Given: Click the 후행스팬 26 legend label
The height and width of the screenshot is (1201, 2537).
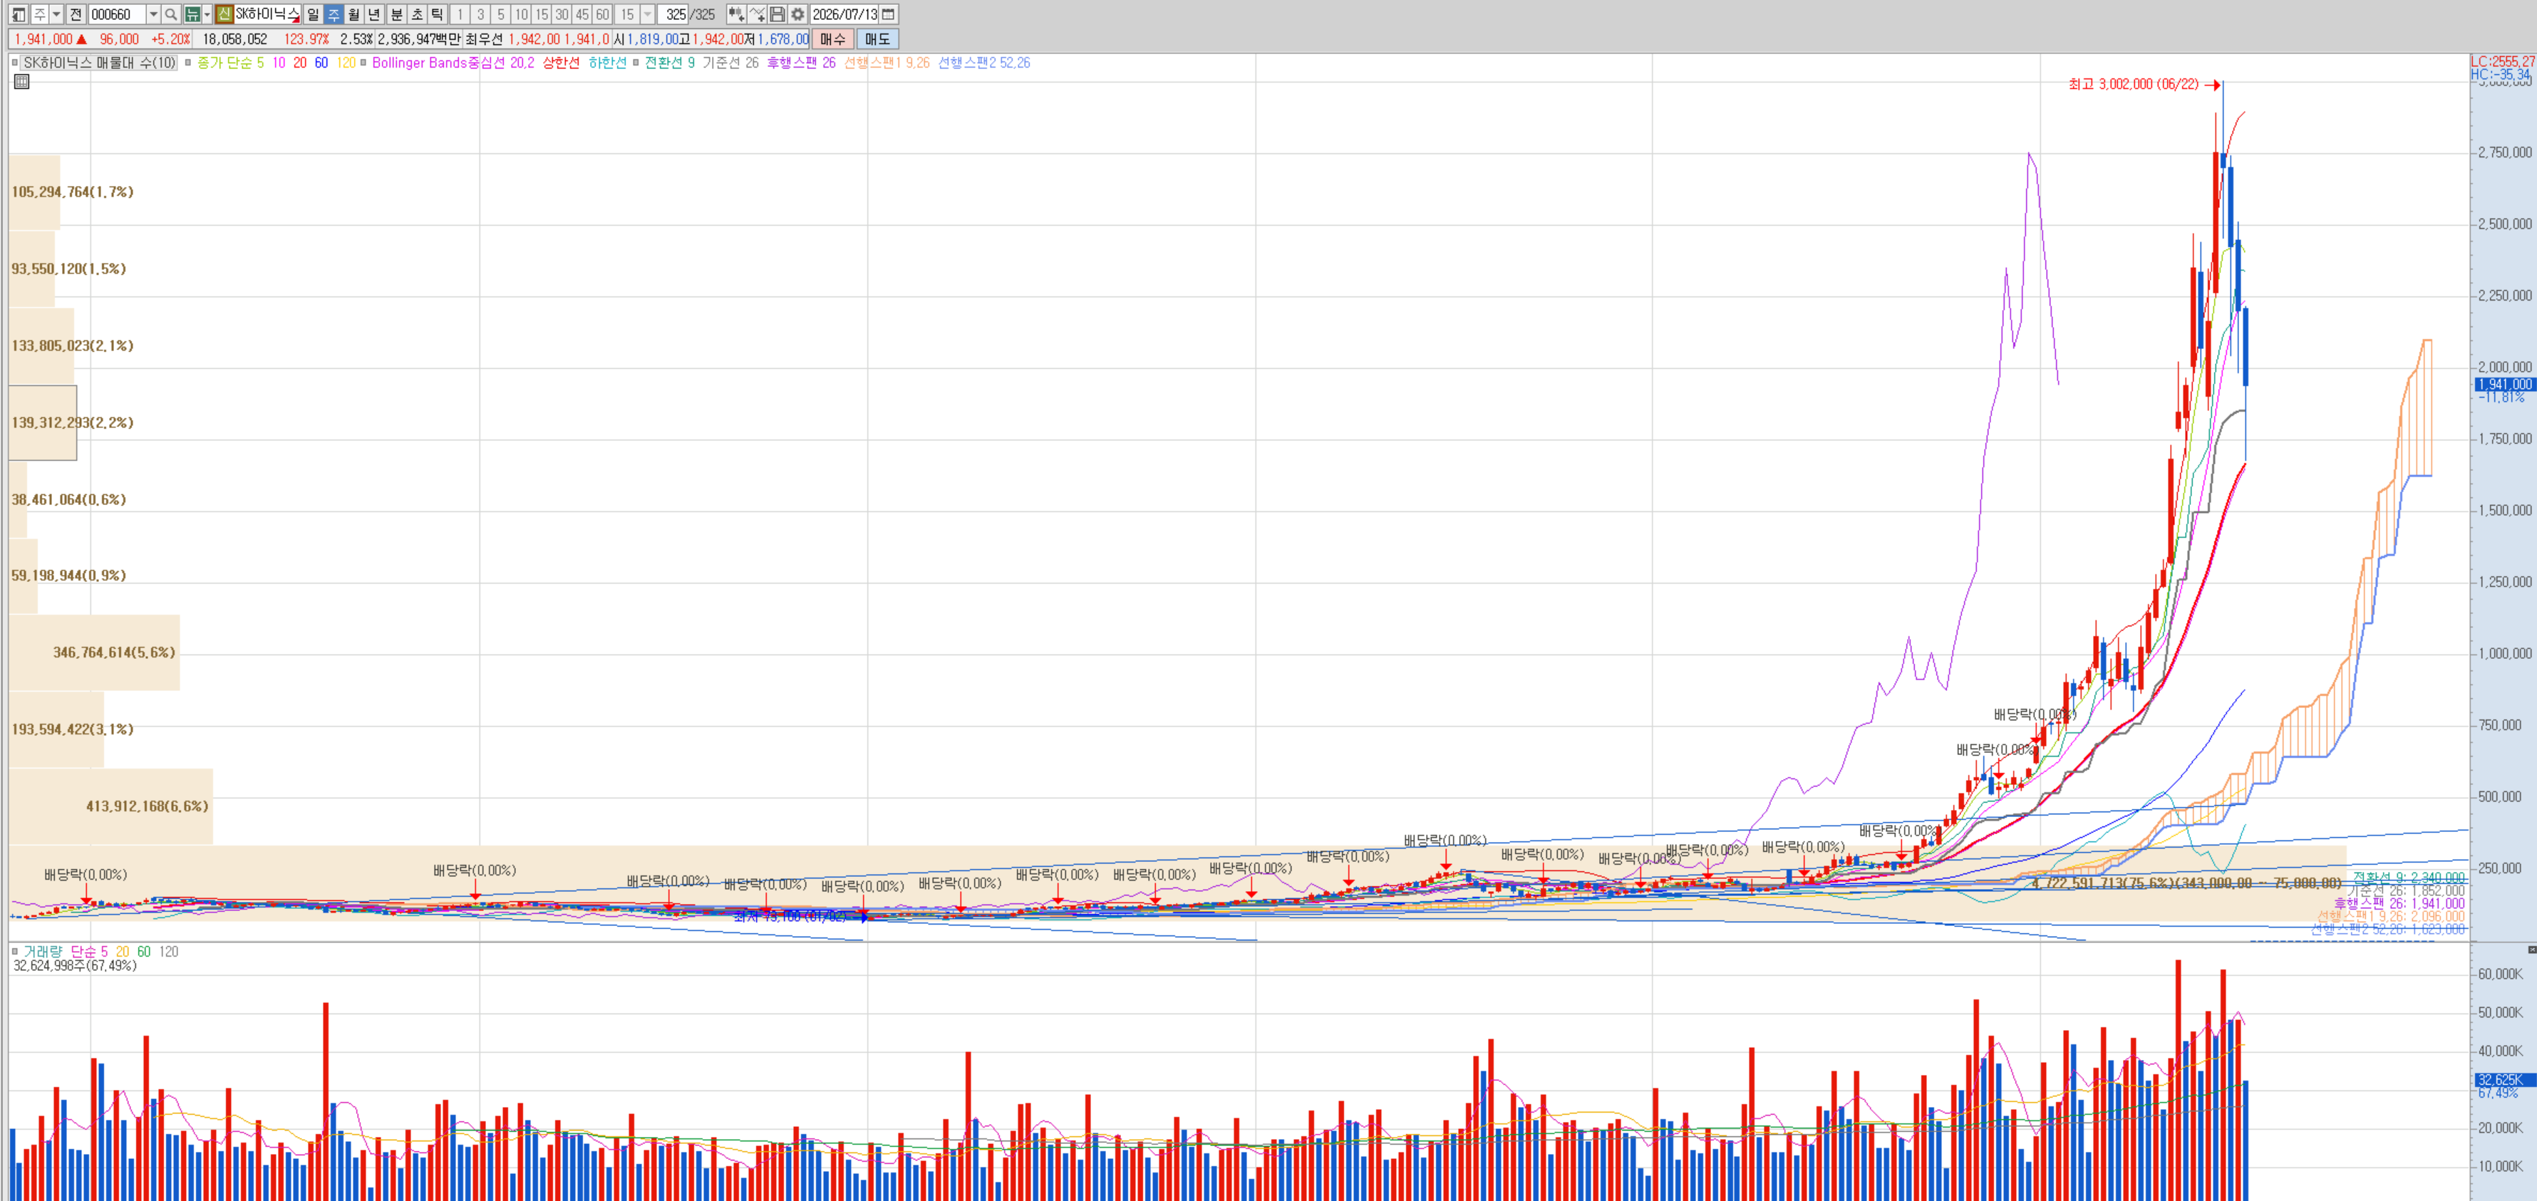Looking at the screenshot, I should point(801,63).
